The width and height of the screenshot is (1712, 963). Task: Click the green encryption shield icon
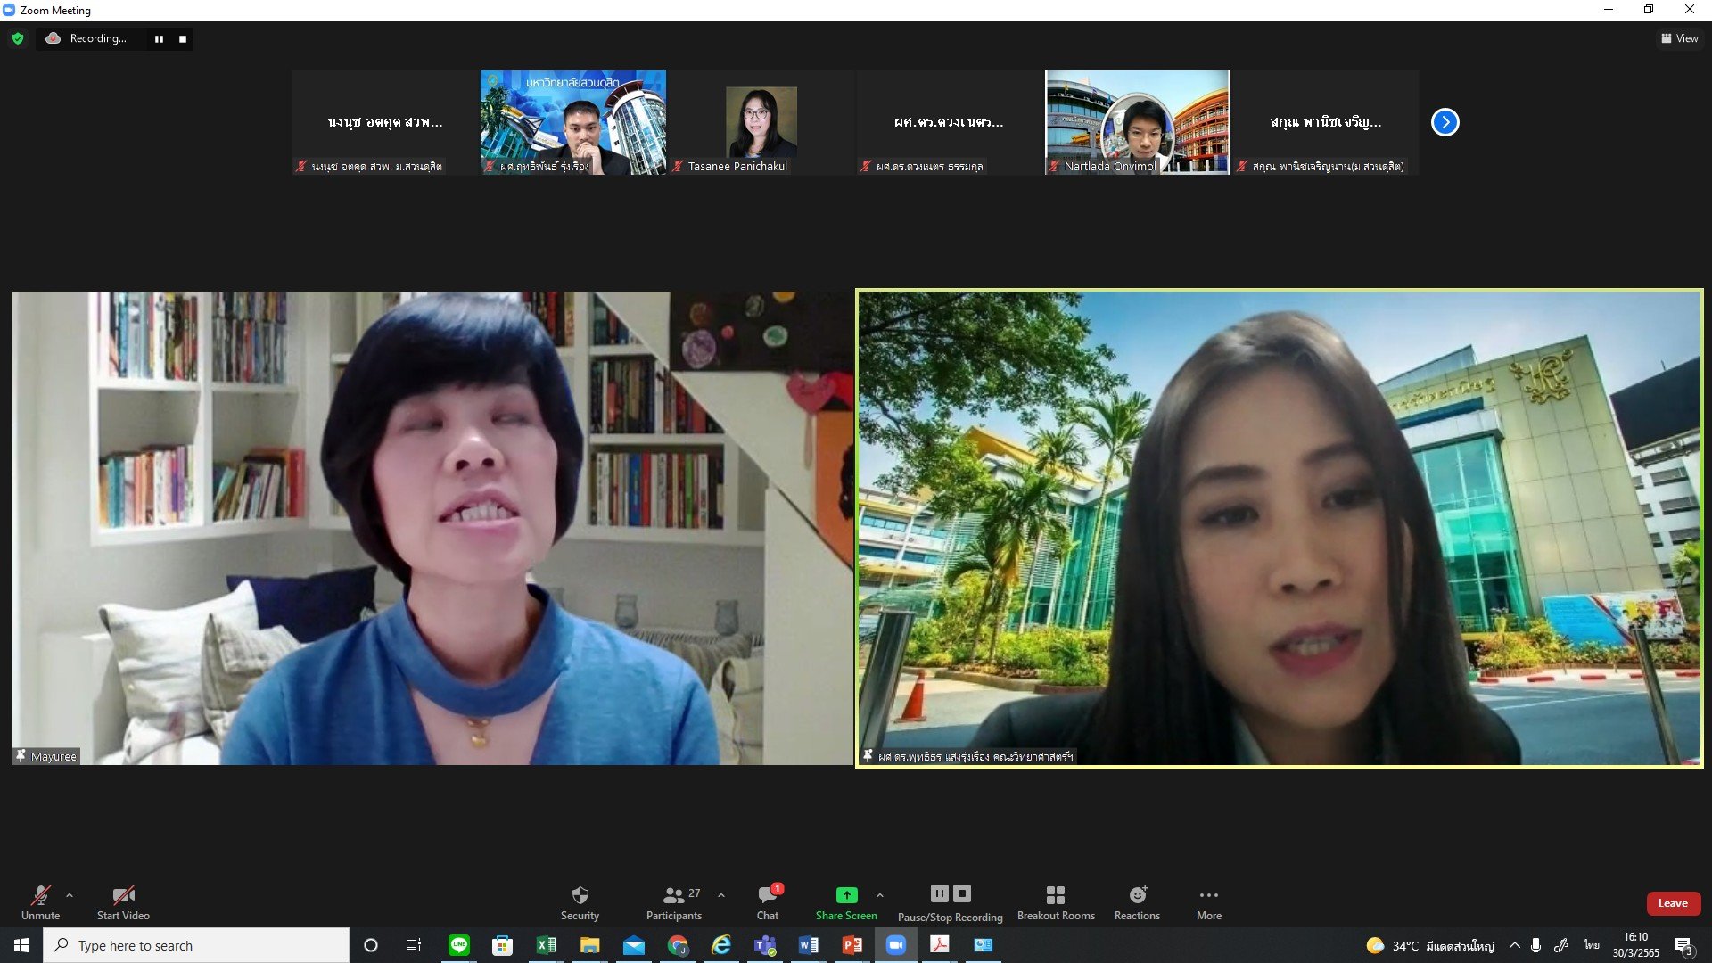click(18, 38)
